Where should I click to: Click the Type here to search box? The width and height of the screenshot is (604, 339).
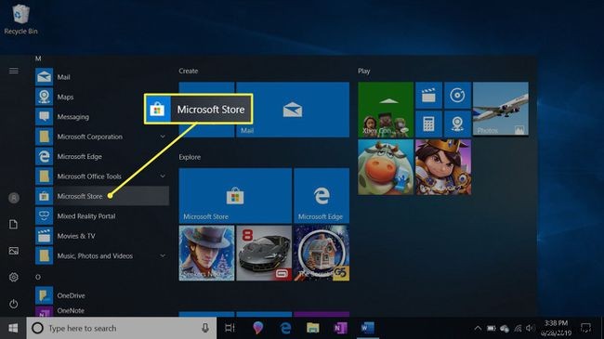click(x=122, y=328)
